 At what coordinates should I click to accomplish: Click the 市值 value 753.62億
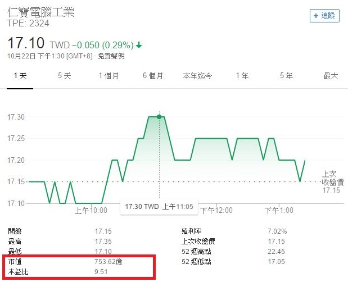(x=109, y=262)
